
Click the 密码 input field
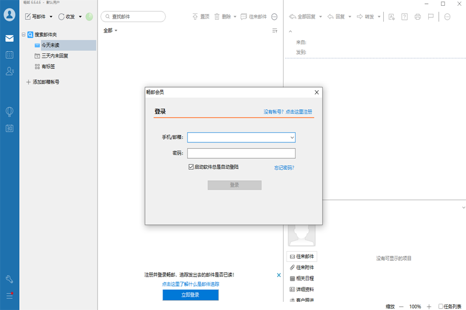[241, 154]
